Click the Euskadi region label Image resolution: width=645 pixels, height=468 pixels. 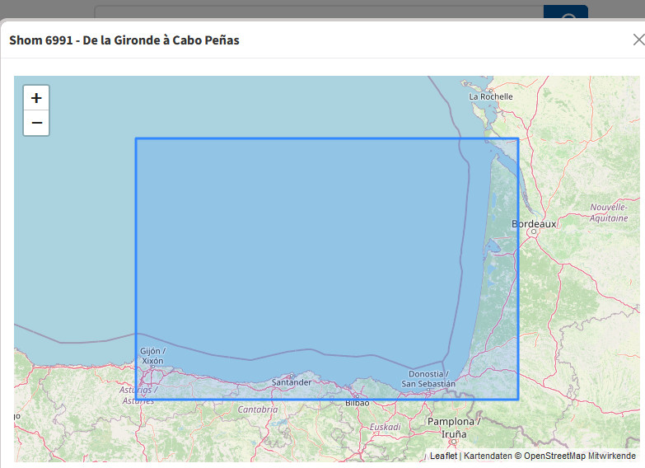(384, 427)
